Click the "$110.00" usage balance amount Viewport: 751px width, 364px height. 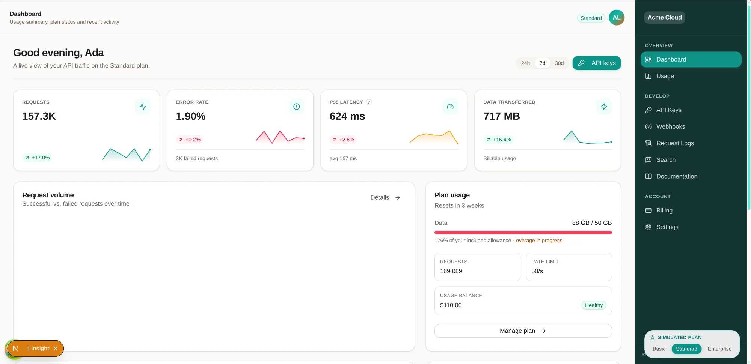pos(451,305)
